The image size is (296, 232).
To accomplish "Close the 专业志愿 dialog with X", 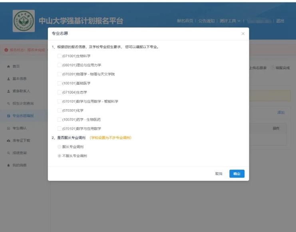I will [243, 34].
